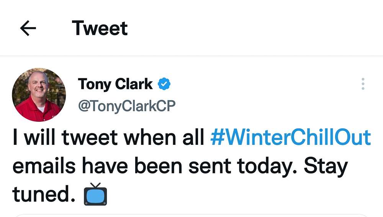This screenshot has width=383, height=217.
Task: Open profile via Tony Clark name
Action: tap(115, 84)
